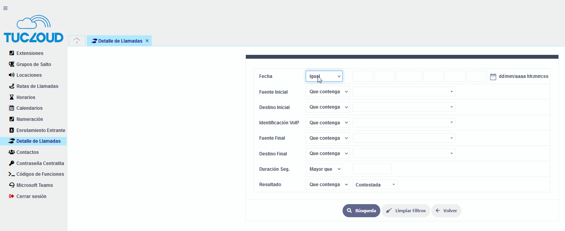Click the Cerrar sesión logout icon
This screenshot has height=231, width=565.
point(12,196)
